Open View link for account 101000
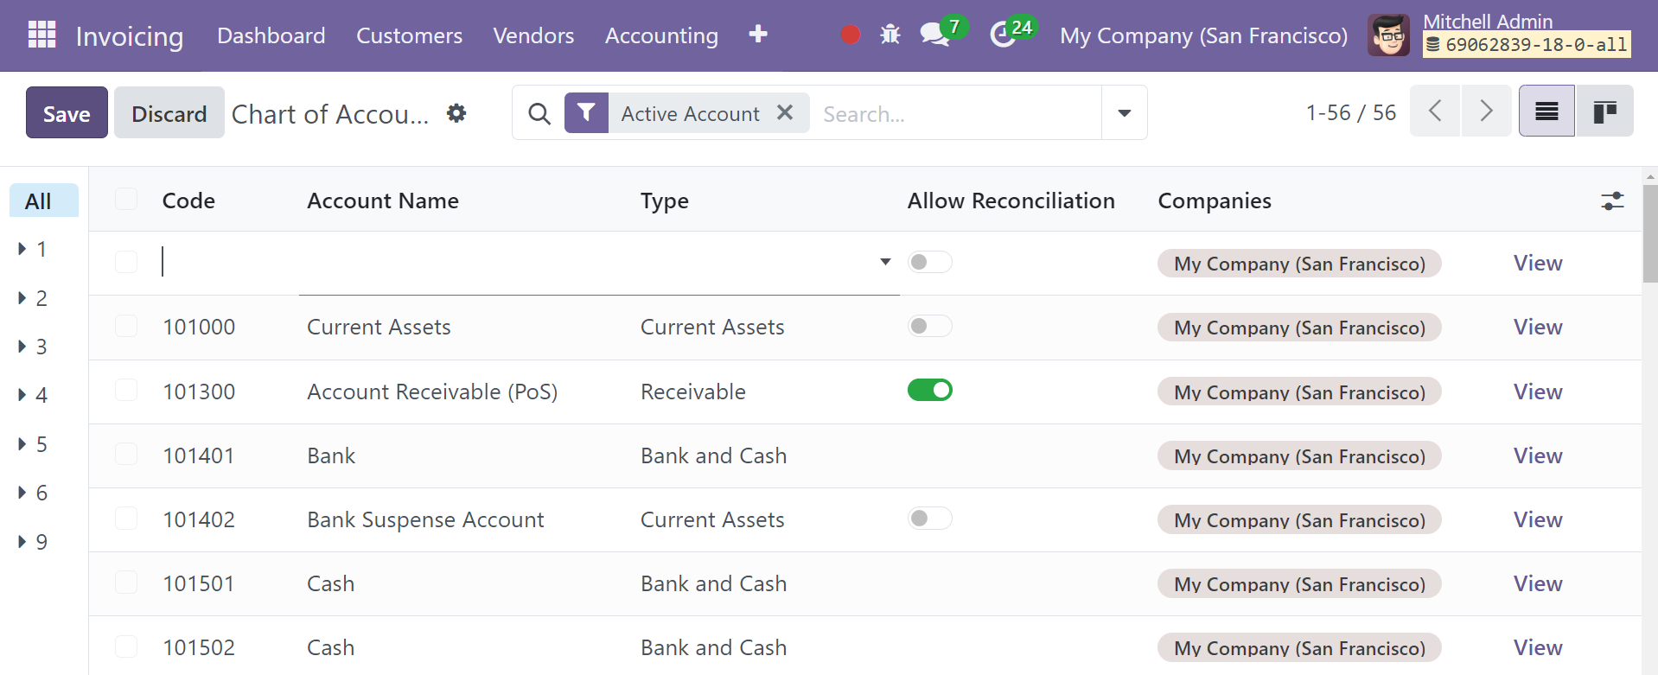 pos(1538,327)
